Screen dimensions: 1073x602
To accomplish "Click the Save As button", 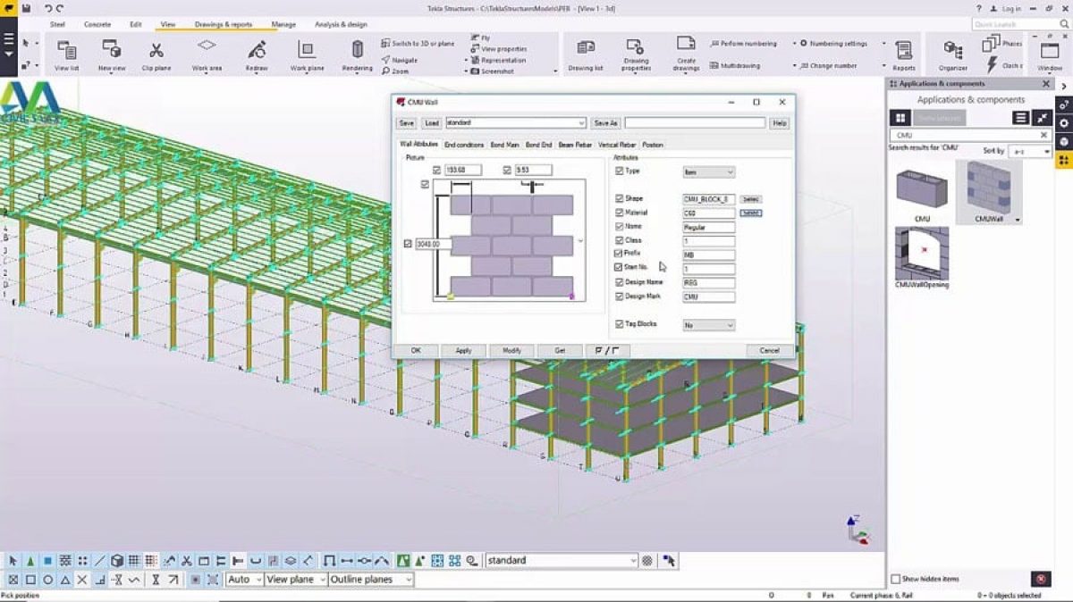I will (605, 123).
